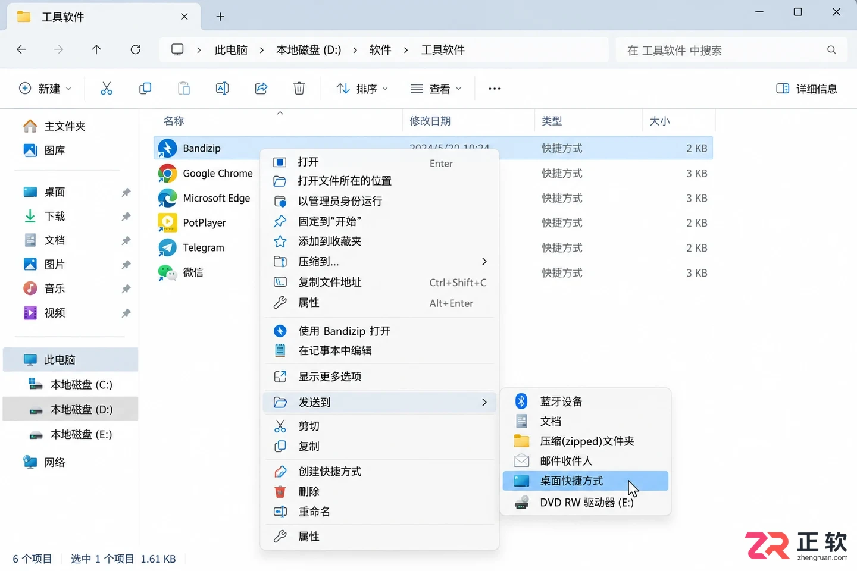
Task: Expand breadcrumb chevron after 此电脑
Action: 262,50
